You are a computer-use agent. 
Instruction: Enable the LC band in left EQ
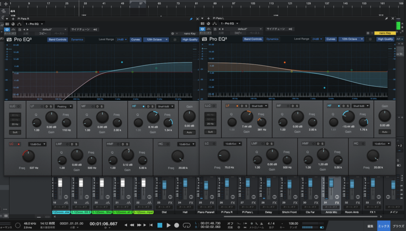pyautogui.click(x=19, y=144)
